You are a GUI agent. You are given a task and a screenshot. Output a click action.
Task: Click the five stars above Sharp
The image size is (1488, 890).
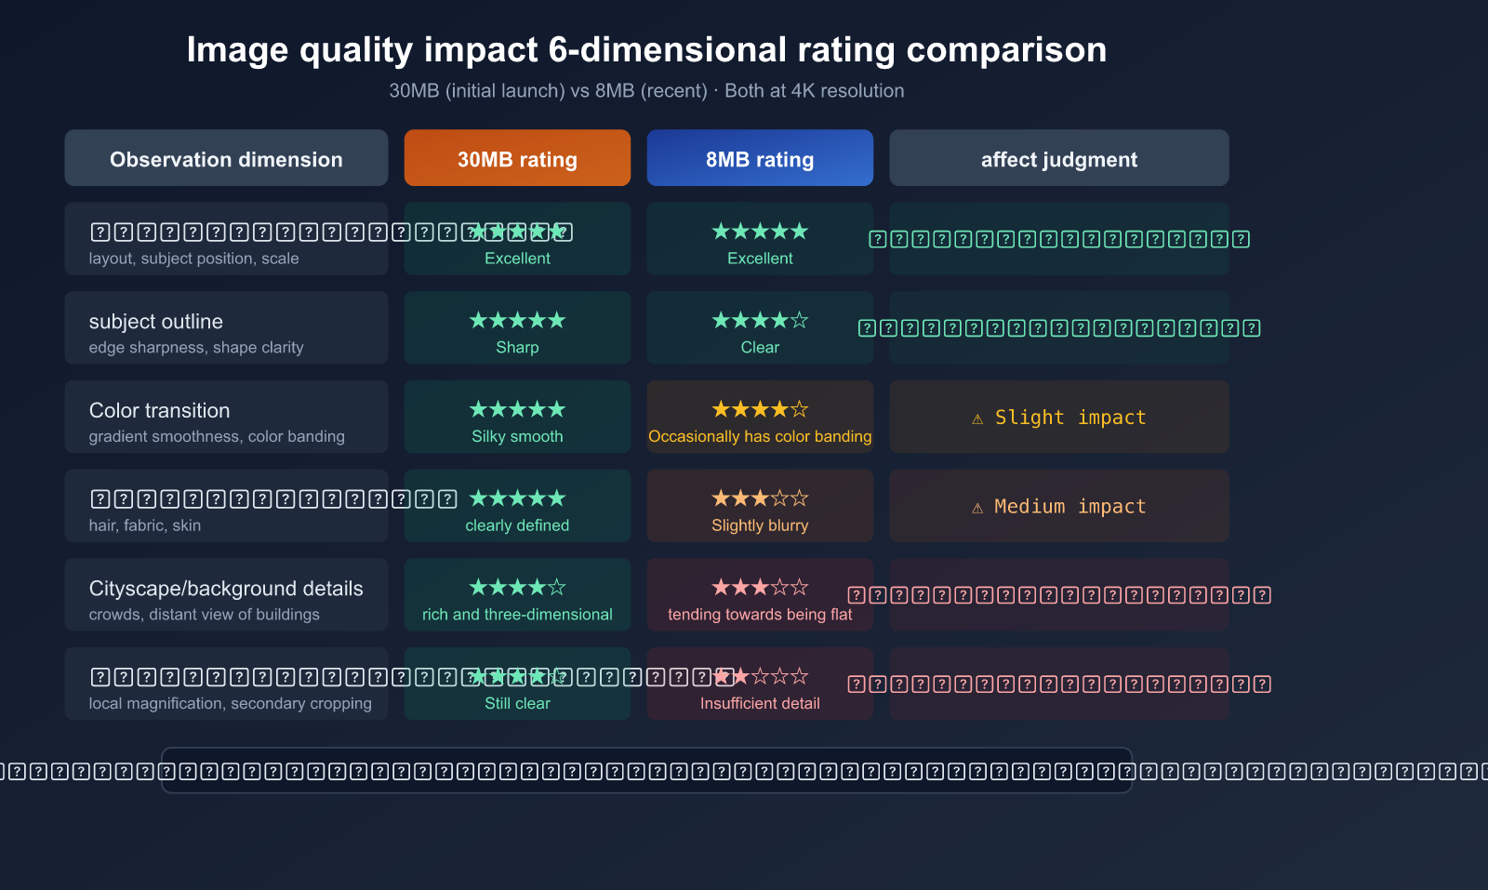517,321
